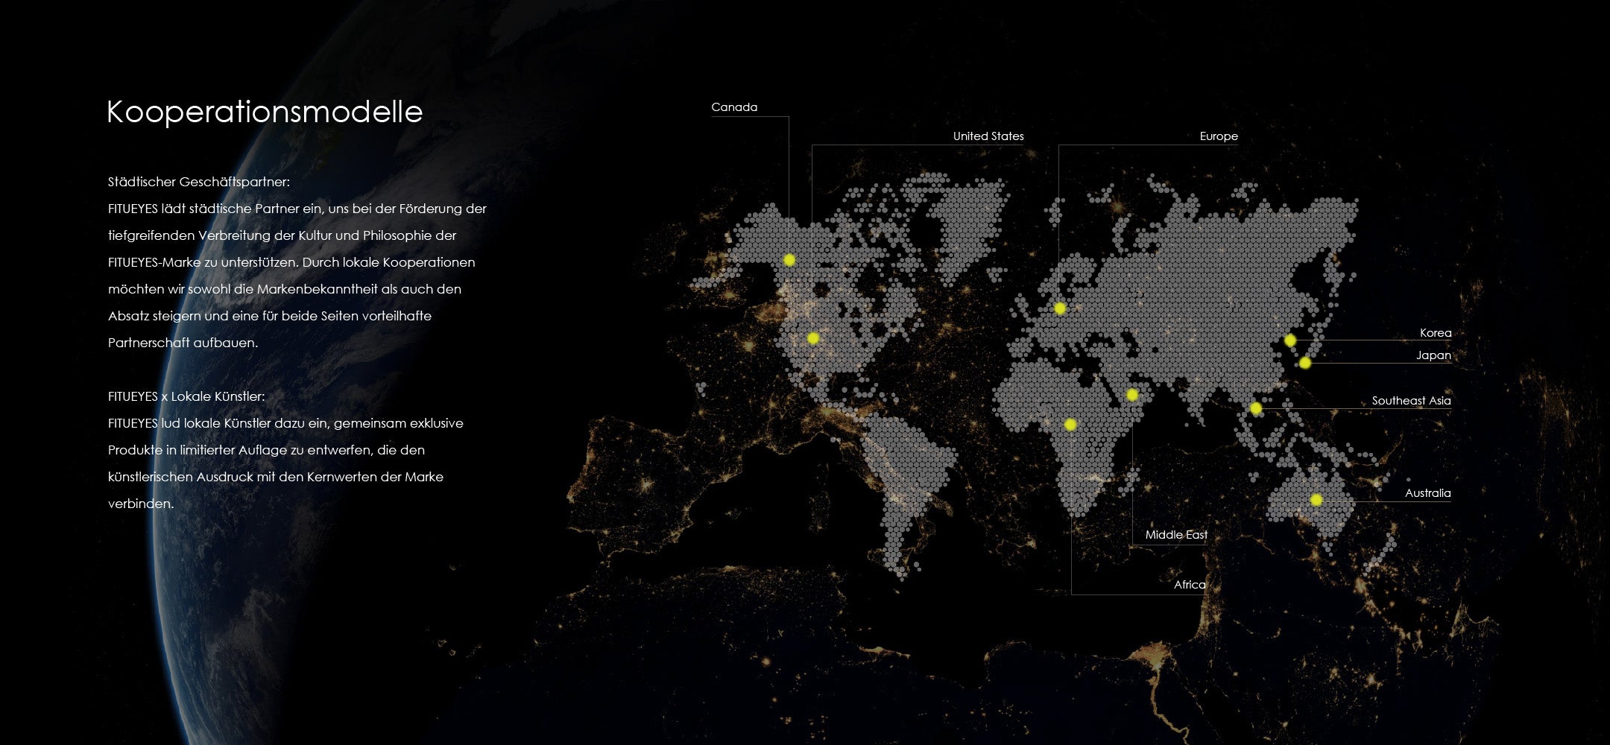
Task: Click the Kooperationsmodelle heading
Action: point(265,112)
